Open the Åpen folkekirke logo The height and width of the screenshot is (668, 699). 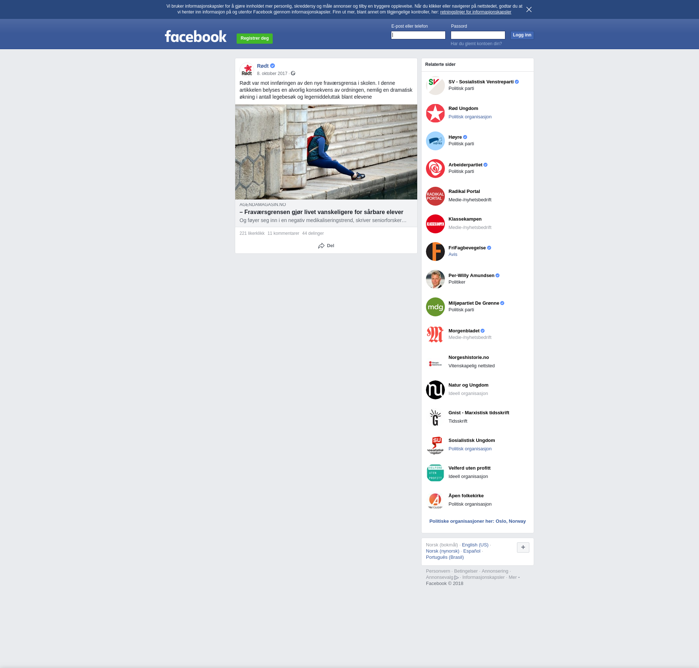pyautogui.click(x=435, y=501)
